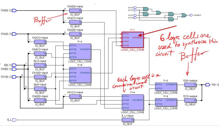Select the Y~2 logic cell block

166,87
